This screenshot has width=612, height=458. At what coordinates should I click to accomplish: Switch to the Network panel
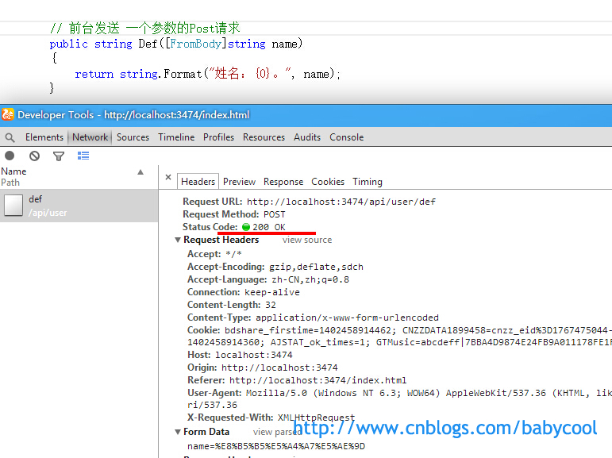coord(90,137)
